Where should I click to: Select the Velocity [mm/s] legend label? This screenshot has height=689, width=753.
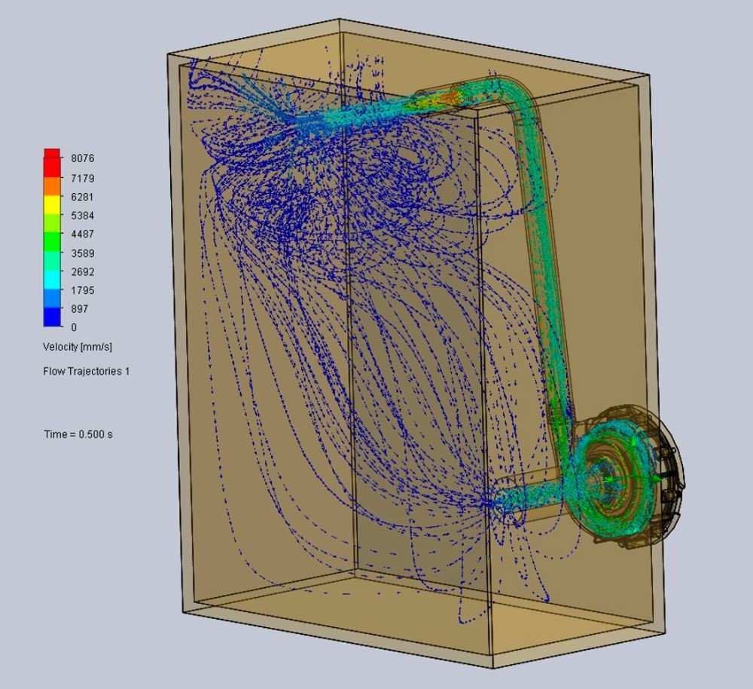click(78, 348)
